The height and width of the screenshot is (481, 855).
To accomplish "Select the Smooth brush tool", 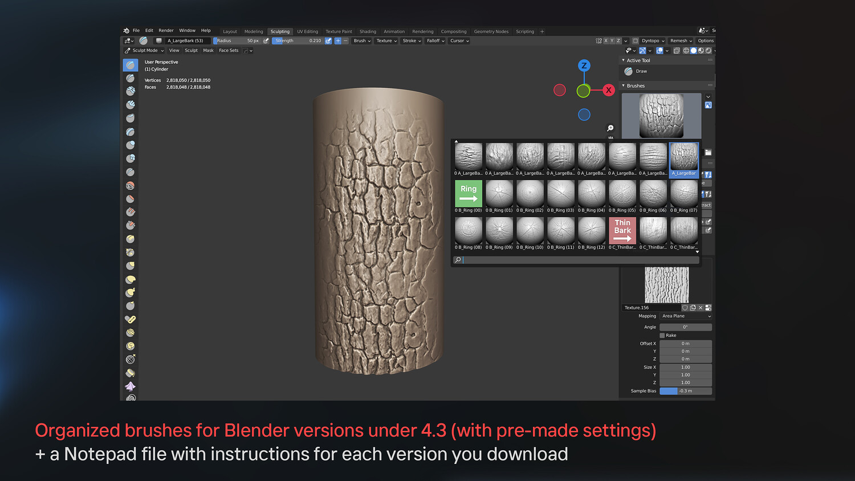I will [x=131, y=186].
